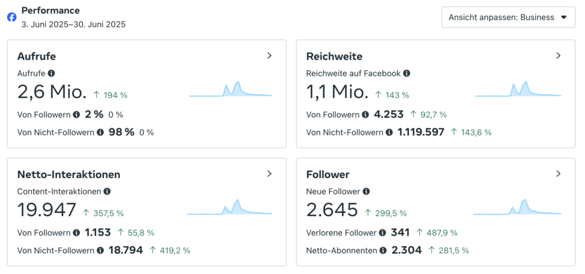Show info icon next to Aufrufe Von Followern

click(77, 114)
